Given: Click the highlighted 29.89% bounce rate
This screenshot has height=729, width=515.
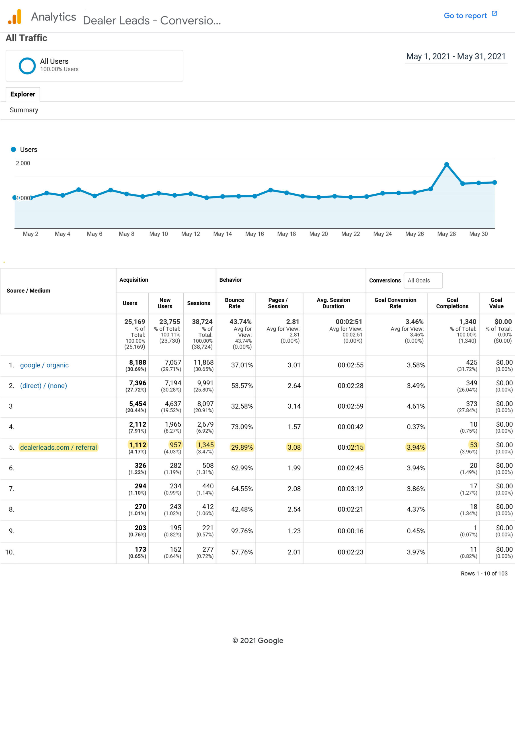Looking at the screenshot, I should pos(242,447).
